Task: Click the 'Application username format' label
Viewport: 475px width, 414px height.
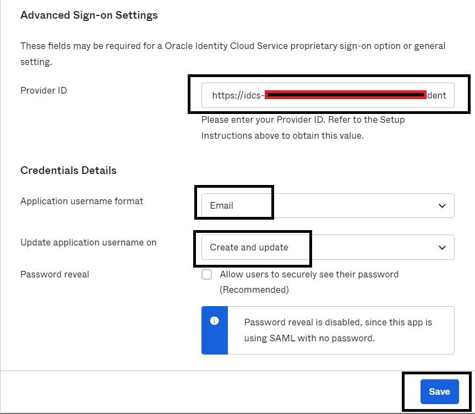Action: [x=81, y=201]
